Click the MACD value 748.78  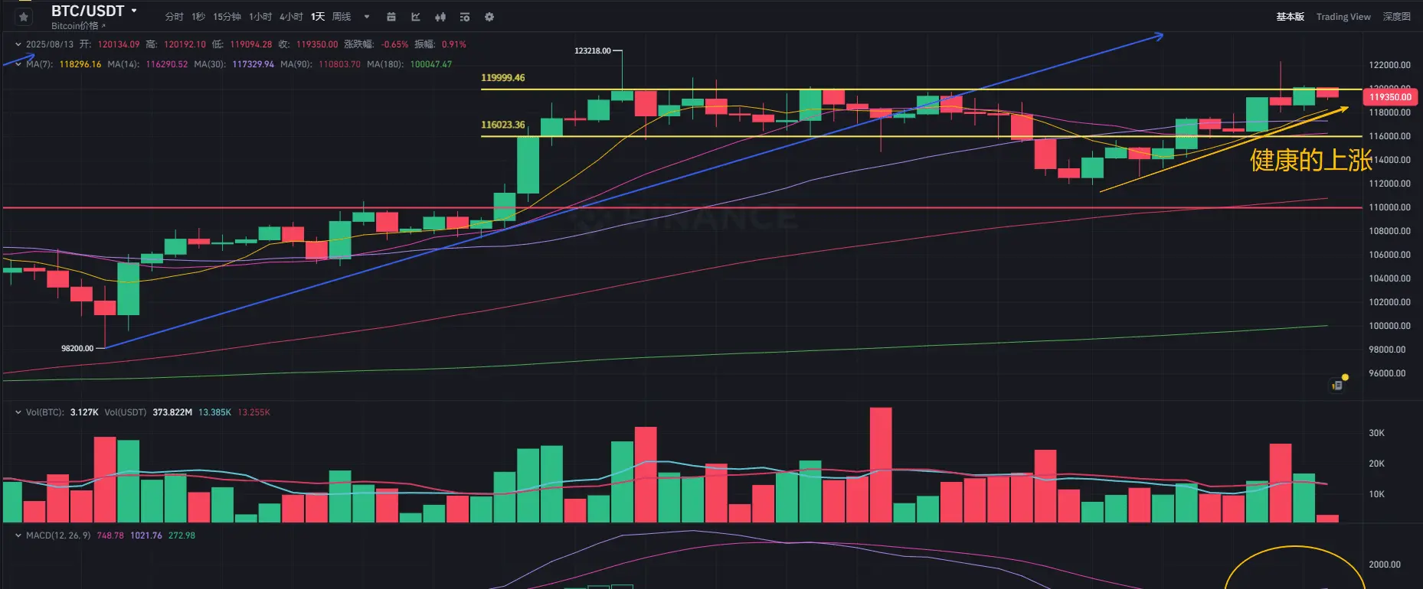pos(110,535)
